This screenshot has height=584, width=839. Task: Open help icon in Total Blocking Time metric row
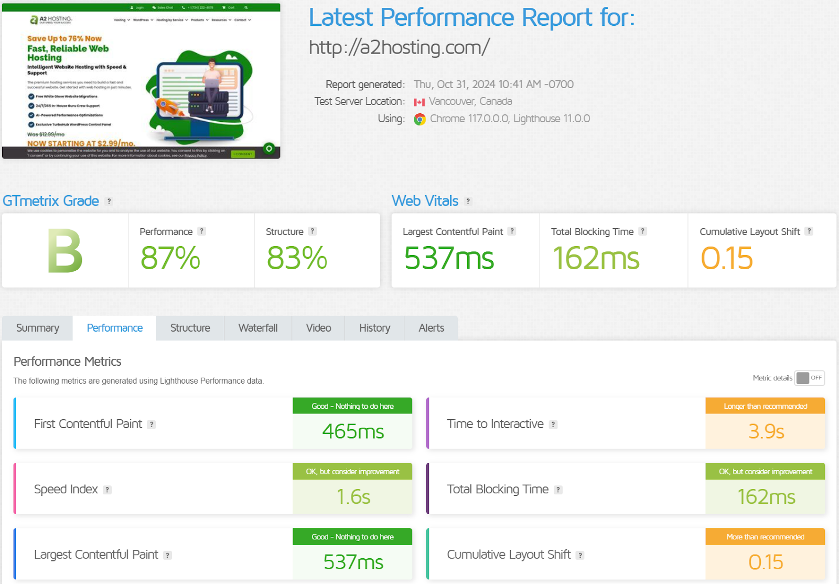[558, 490]
